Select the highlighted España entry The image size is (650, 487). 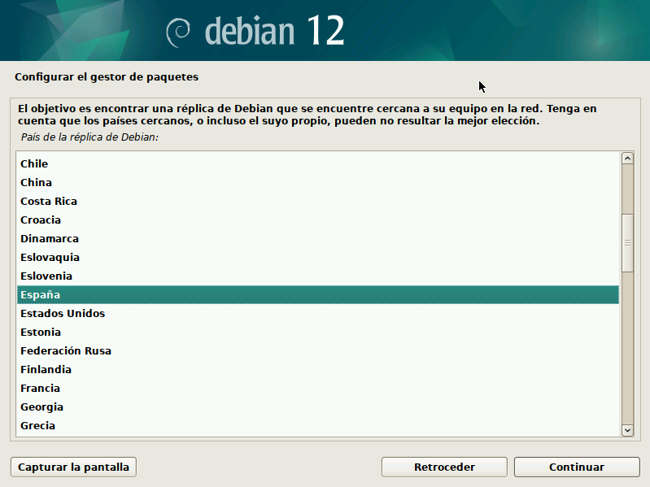click(41, 294)
